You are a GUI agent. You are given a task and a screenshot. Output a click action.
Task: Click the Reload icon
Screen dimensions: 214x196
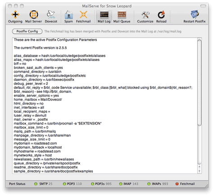point(161,17)
